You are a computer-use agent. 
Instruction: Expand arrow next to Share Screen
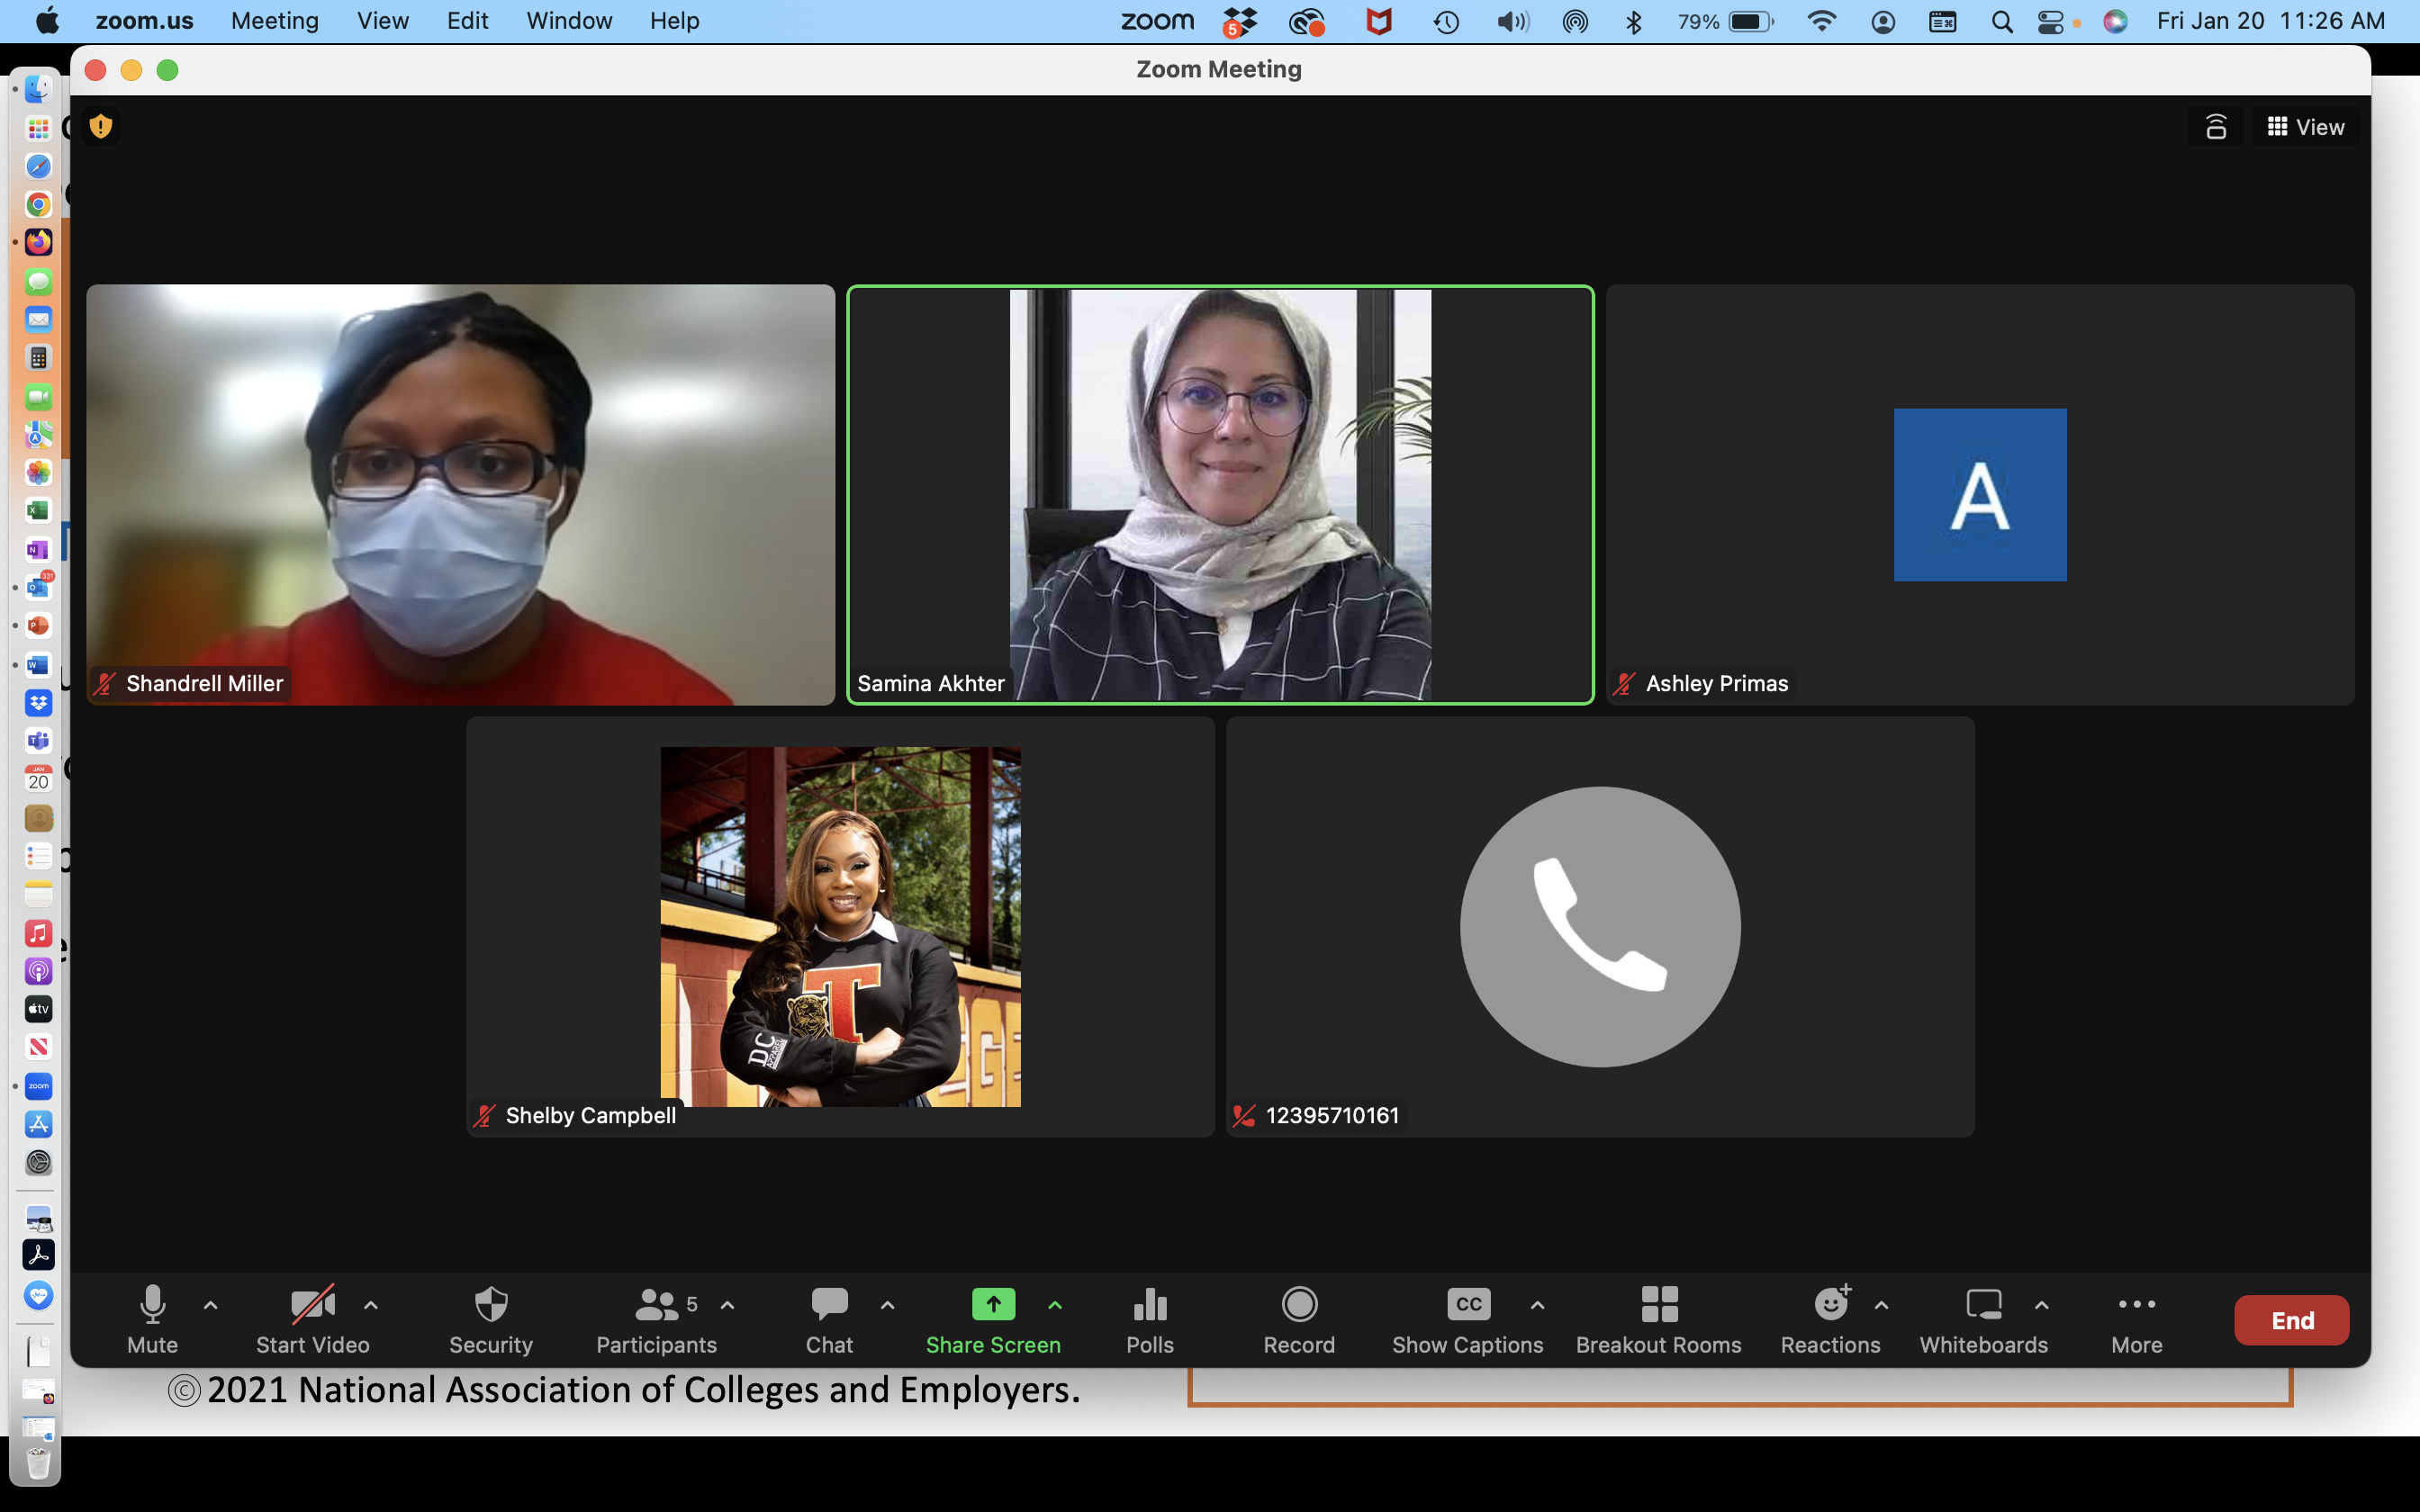(1055, 1305)
